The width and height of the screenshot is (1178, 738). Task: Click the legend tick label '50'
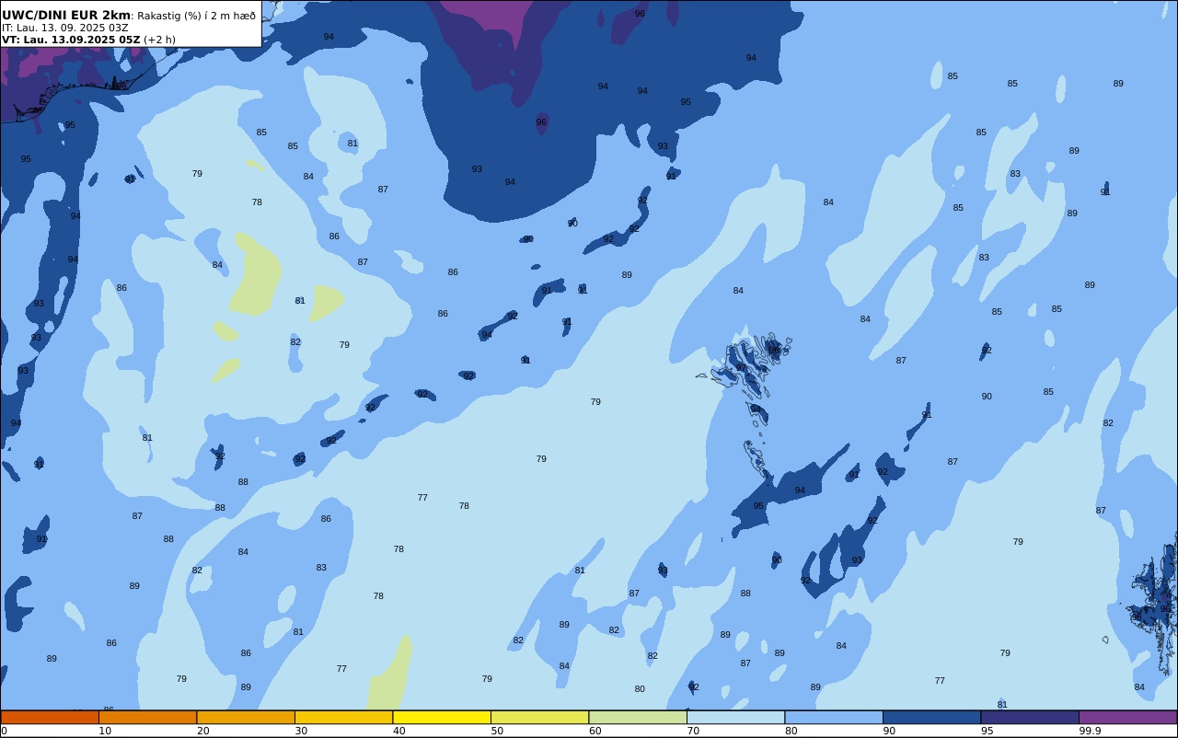[x=497, y=731]
